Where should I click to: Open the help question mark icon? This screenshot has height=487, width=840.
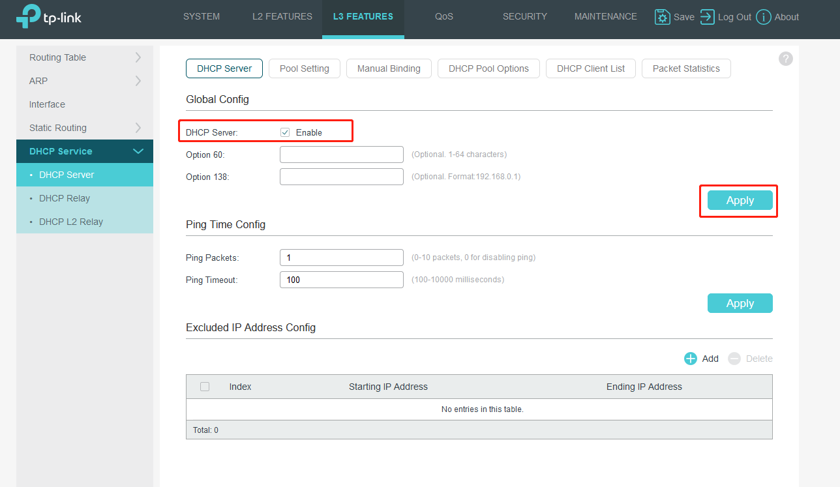pyautogui.click(x=786, y=59)
